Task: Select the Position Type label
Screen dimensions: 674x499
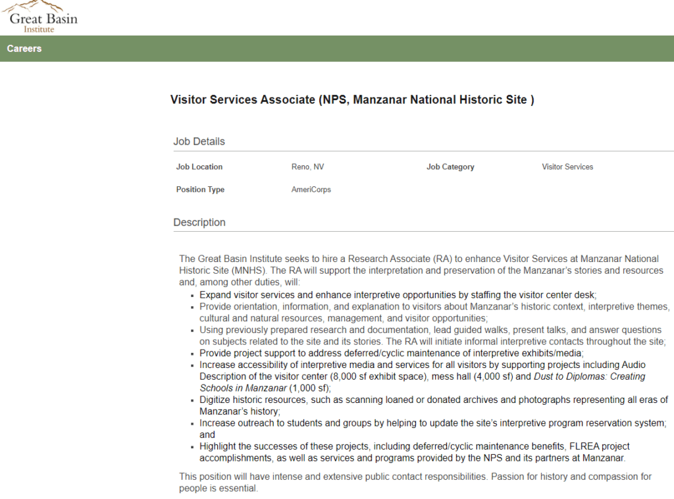Action: [x=200, y=190]
